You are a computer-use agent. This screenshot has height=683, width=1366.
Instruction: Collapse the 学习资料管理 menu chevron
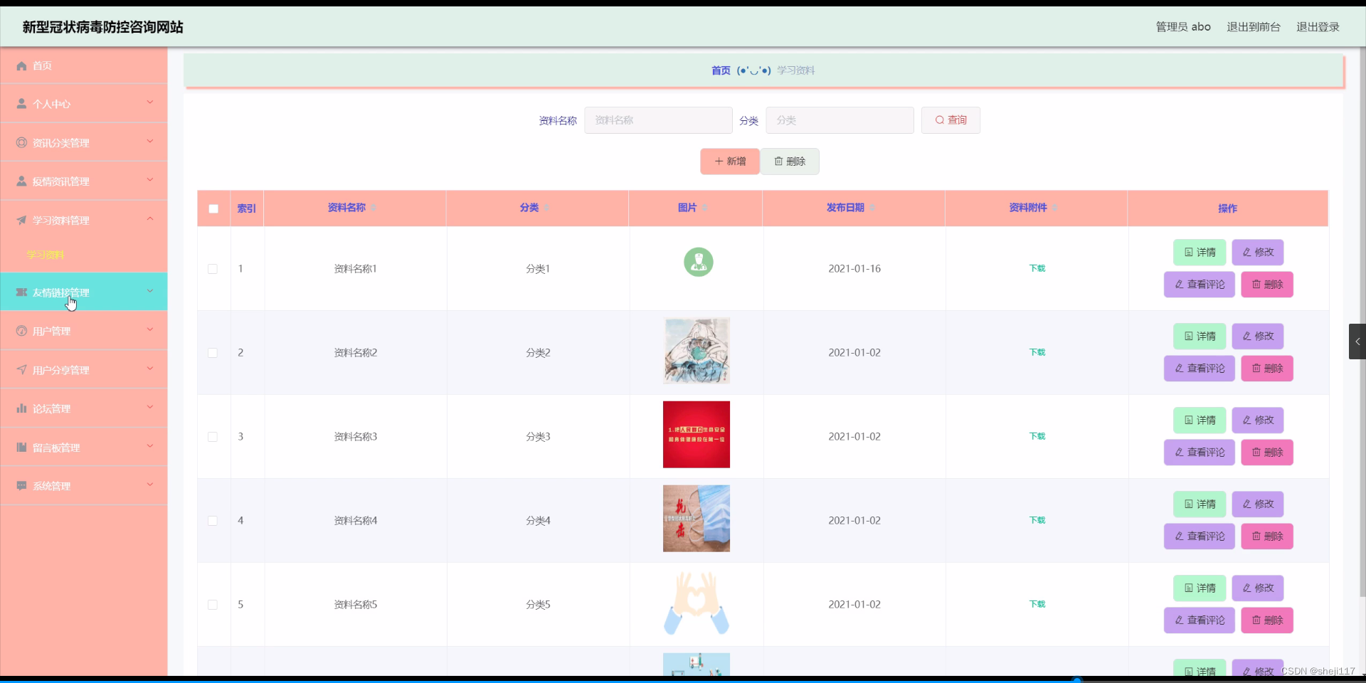point(150,219)
